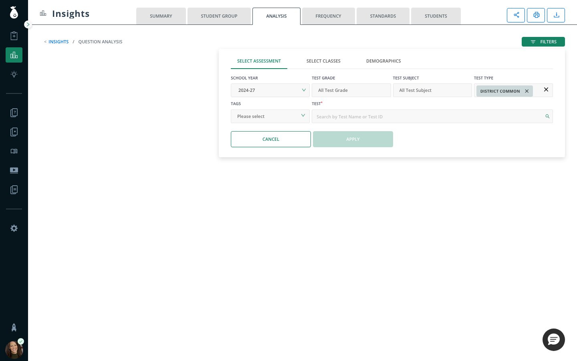Open the playlist document icon in the sidebar
577x361 pixels.
14,190
